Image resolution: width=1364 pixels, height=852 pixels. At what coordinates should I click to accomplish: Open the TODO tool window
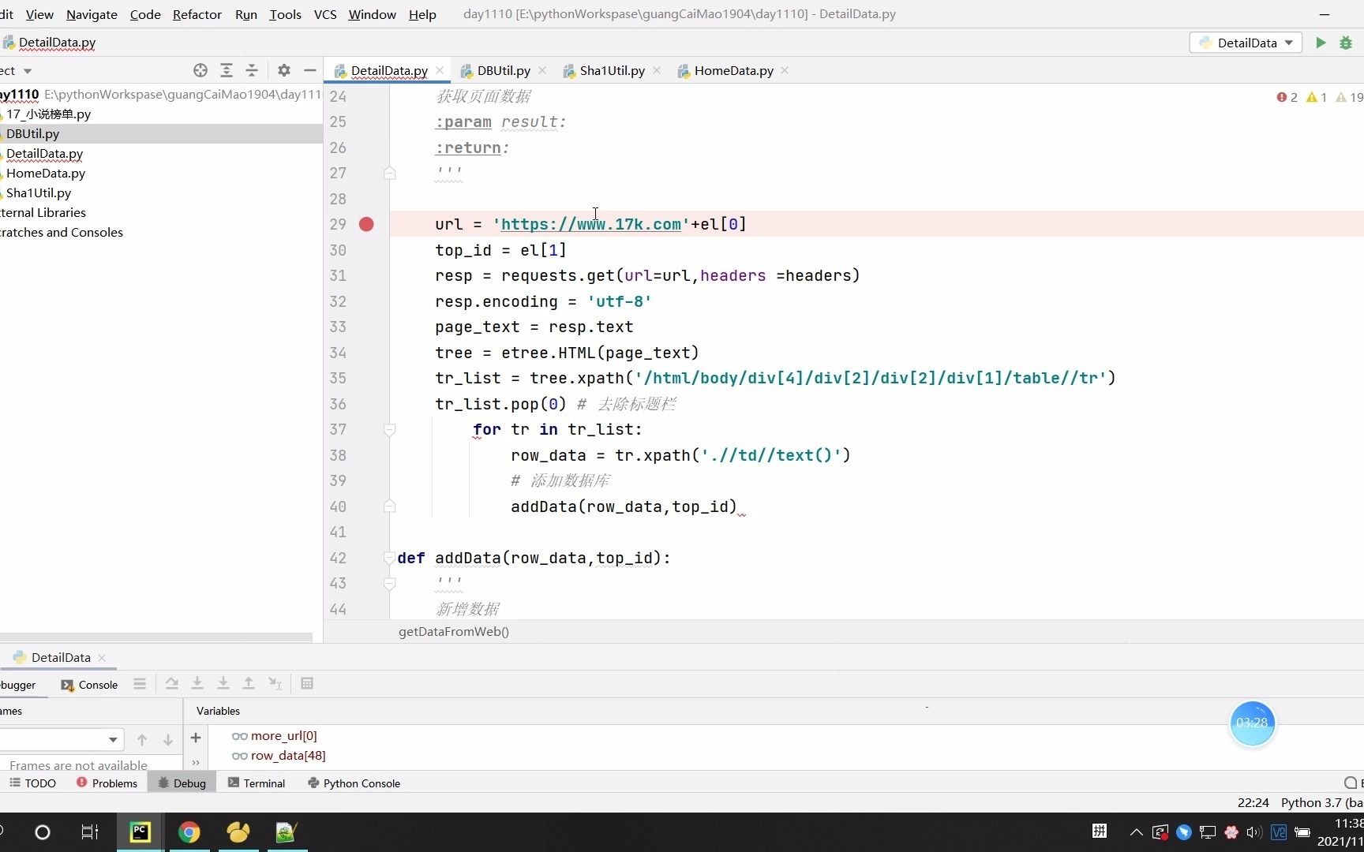coord(32,783)
